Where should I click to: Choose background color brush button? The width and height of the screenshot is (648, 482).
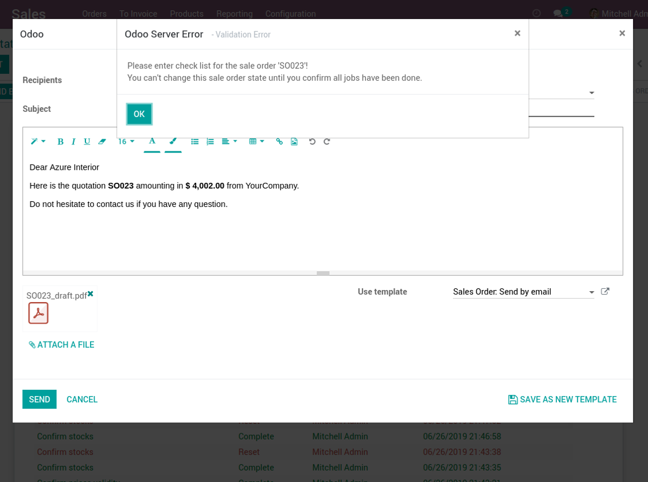pyautogui.click(x=173, y=141)
